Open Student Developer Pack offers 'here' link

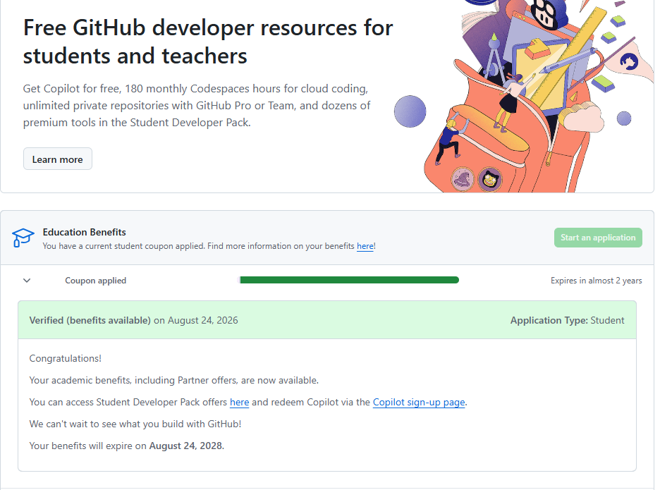[x=239, y=402]
